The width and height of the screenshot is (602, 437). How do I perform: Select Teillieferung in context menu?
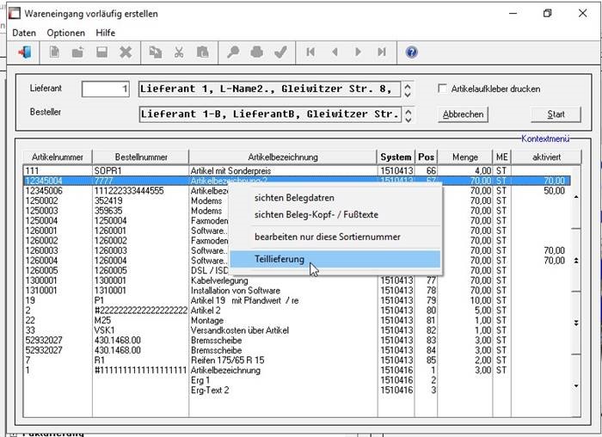pos(335,259)
